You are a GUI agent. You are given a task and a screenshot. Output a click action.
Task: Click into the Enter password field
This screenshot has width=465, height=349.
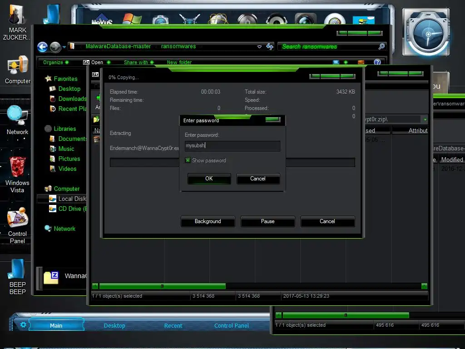[232, 146]
